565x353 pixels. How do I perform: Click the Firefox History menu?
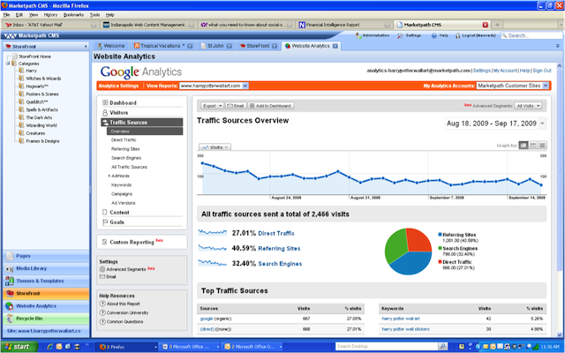click(x=50, y=15)
